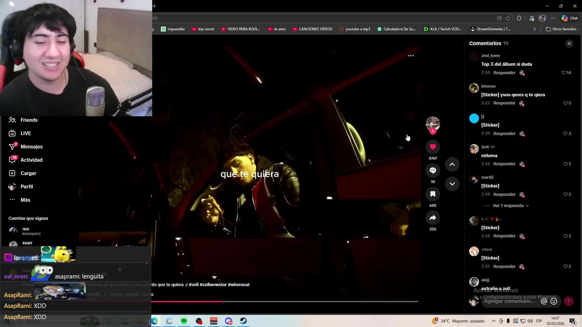Expand the bookmarks bar overflow chevron
The image size is (582, 327).
535,29
